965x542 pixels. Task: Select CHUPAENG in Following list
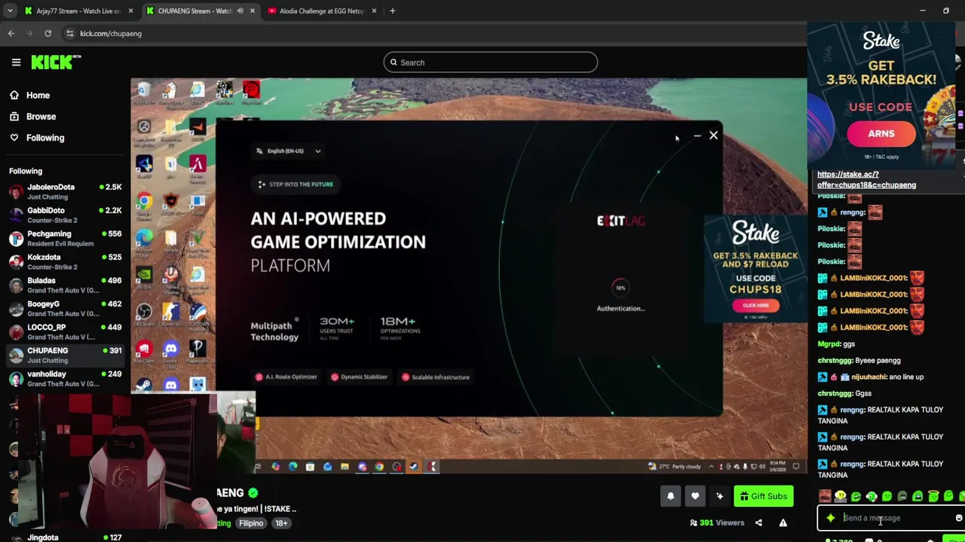coord(64,355)
